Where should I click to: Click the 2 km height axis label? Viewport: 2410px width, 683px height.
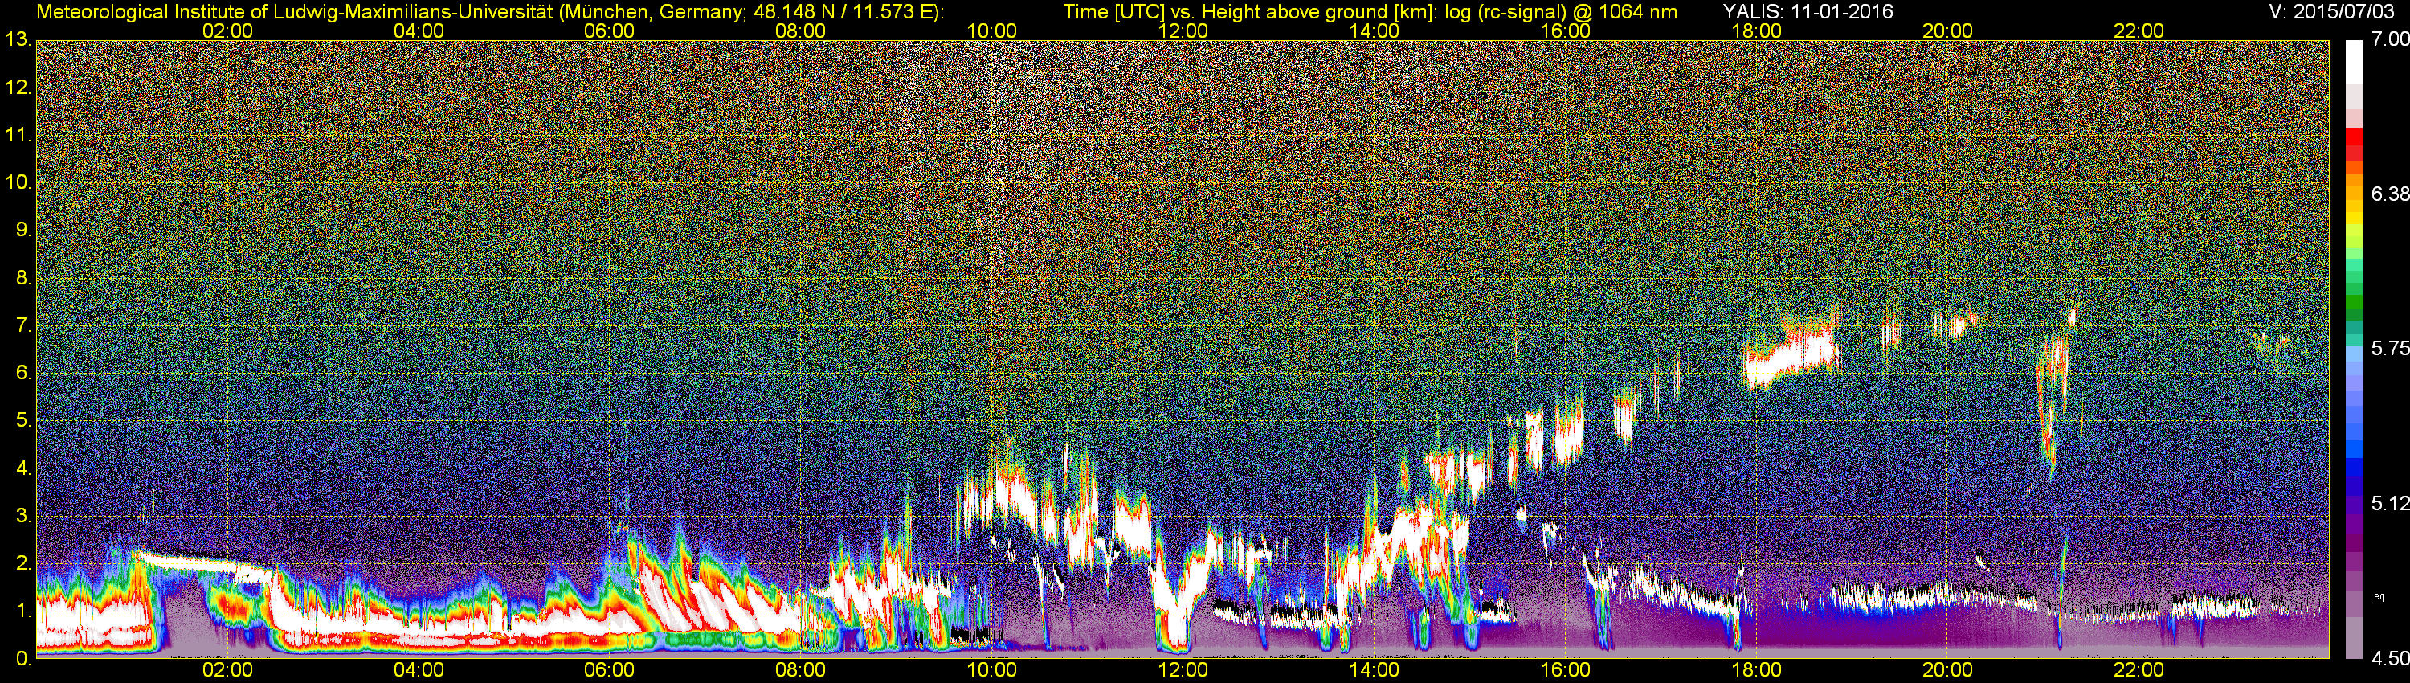point(23,563)
